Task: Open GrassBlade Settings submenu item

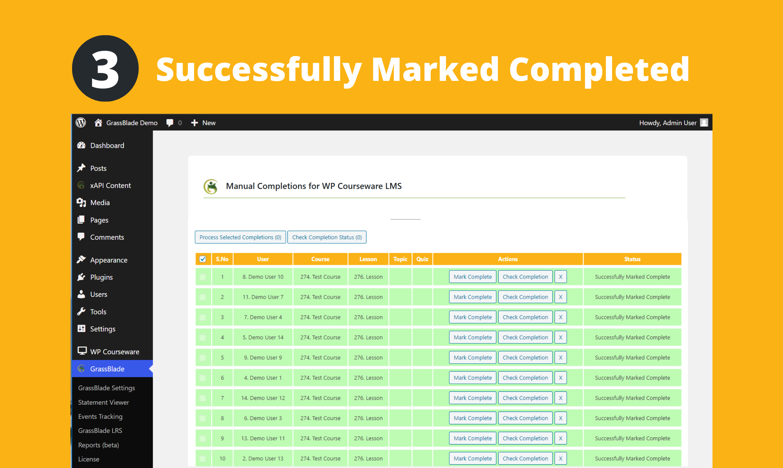Action: click(106, 388)
